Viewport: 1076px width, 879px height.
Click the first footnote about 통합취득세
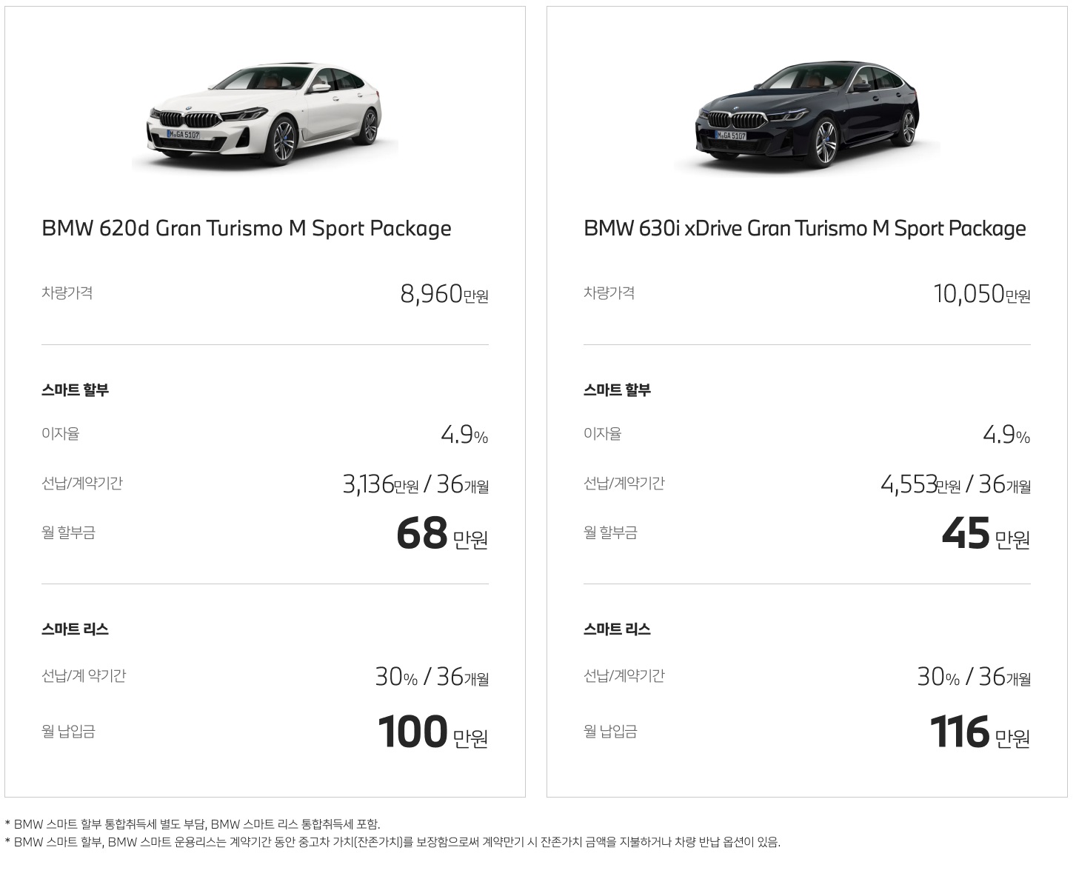(193, 823)
